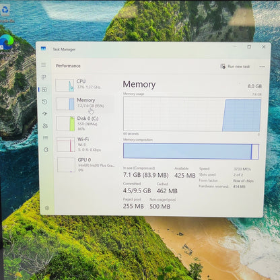The image size is (280, 280).
Task: Open the Startup apps sidebar icon
Action: pos(45,114)
